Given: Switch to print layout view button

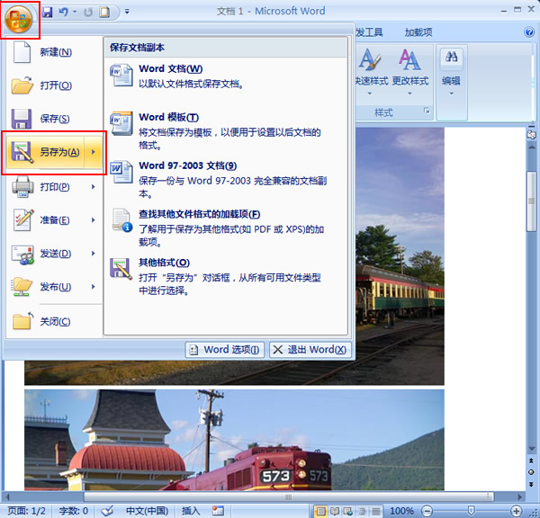Looking at the screenshot, I should [x=320, y=511].
